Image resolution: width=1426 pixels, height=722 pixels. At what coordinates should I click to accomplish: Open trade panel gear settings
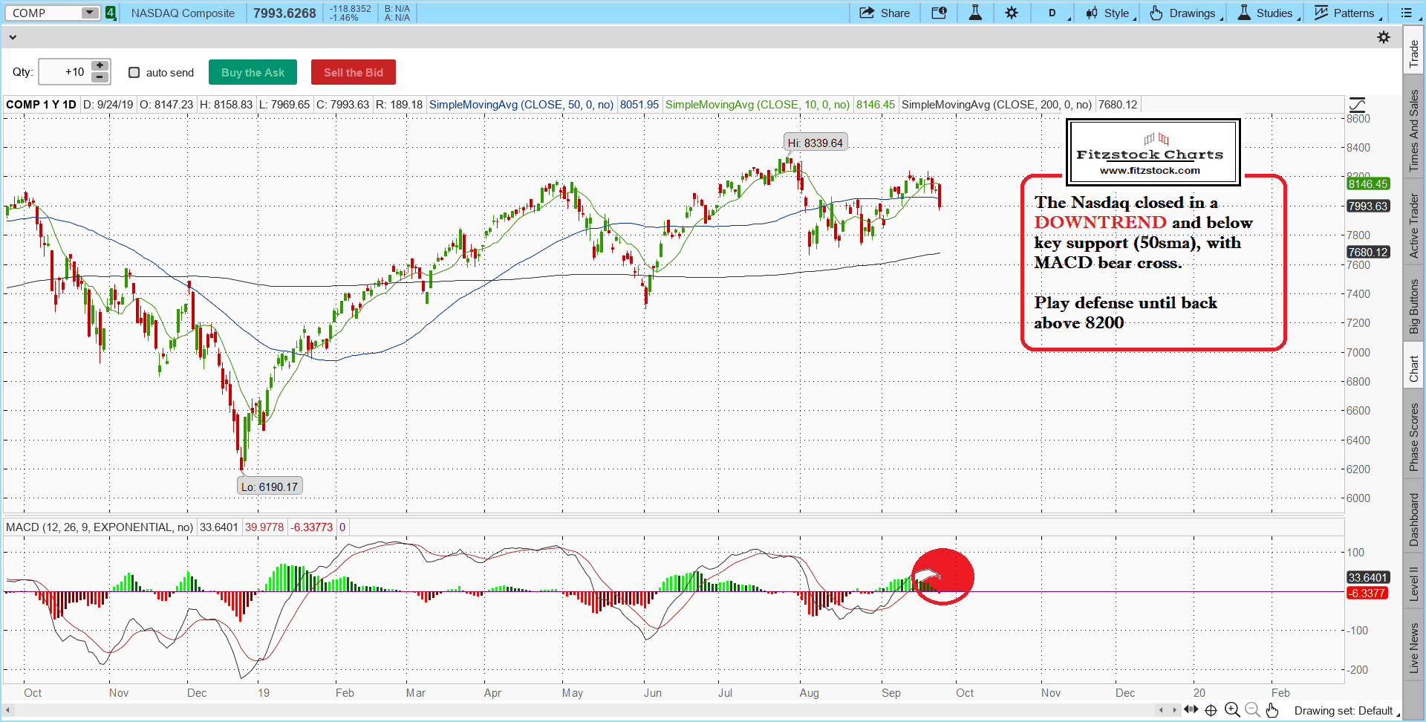(1384, 37)
